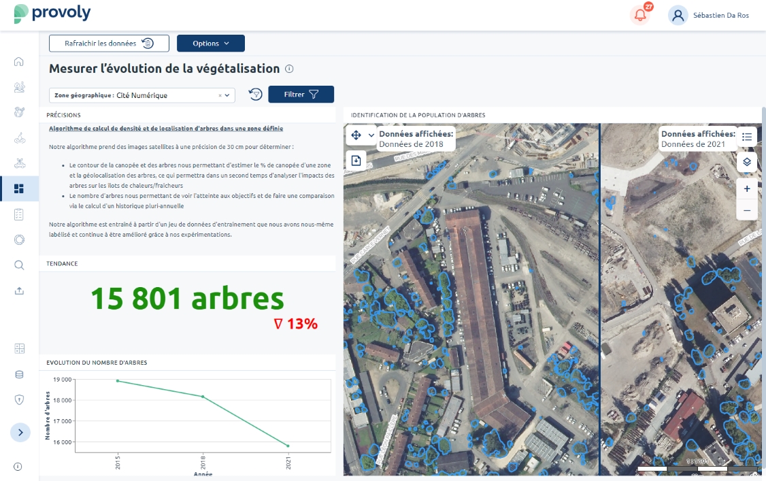Open the third sidebar icon below home
Viewport: 766px width, 481px height.
click(x=19, y=112)
